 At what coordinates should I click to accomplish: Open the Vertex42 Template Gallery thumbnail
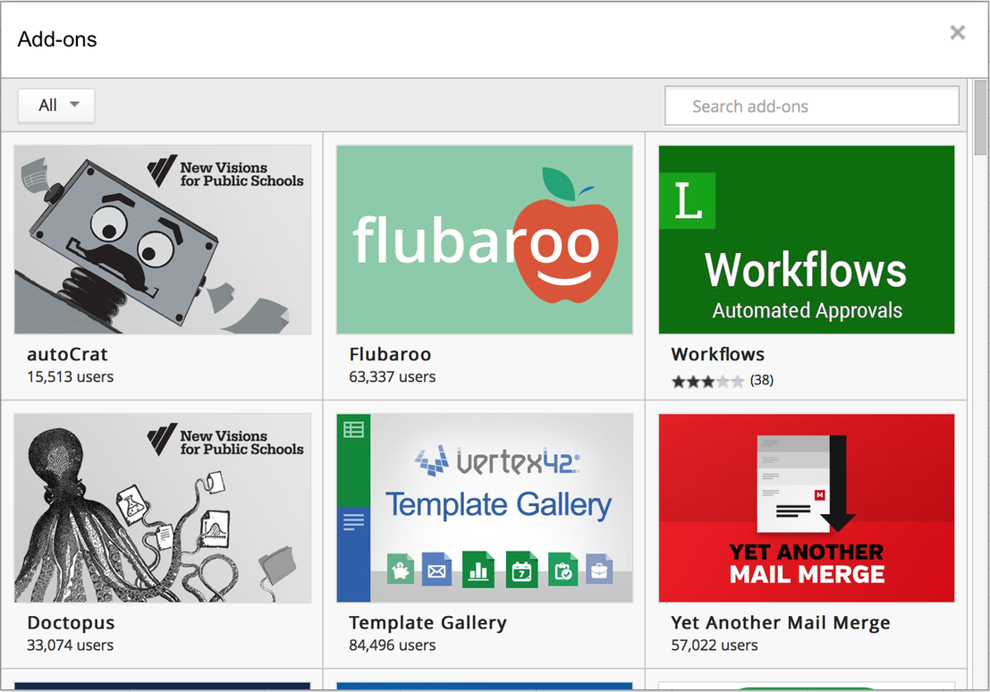(484, 508)
